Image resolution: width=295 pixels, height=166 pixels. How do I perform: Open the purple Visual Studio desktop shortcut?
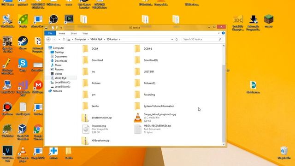[x=23, y=85]
